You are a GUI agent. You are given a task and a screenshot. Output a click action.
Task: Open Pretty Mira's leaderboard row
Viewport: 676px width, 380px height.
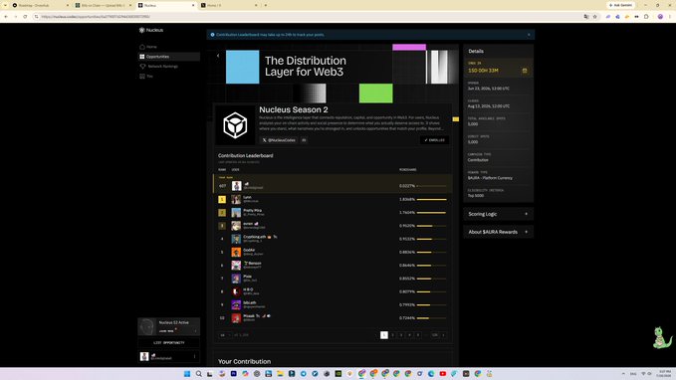coord(333,213)
